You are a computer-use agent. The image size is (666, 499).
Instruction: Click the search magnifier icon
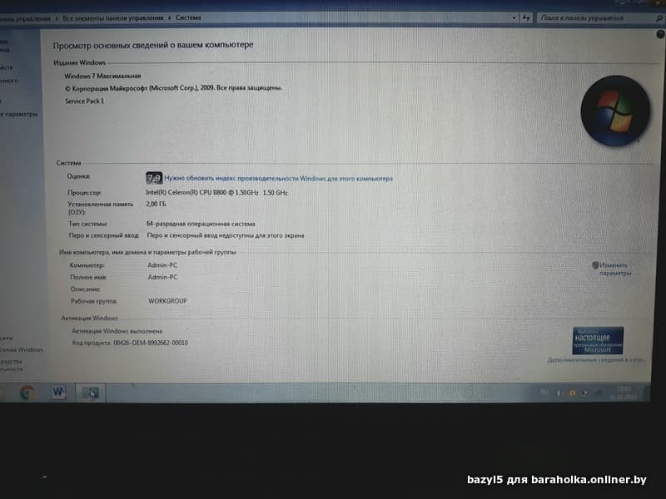659,17
